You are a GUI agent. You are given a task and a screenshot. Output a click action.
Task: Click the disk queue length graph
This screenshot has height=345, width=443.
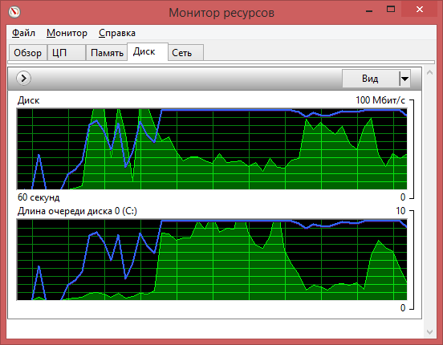tap(212, 260)
